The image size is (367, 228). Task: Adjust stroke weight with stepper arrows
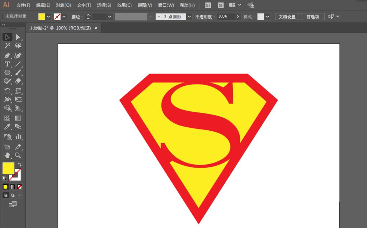(88, 16)
